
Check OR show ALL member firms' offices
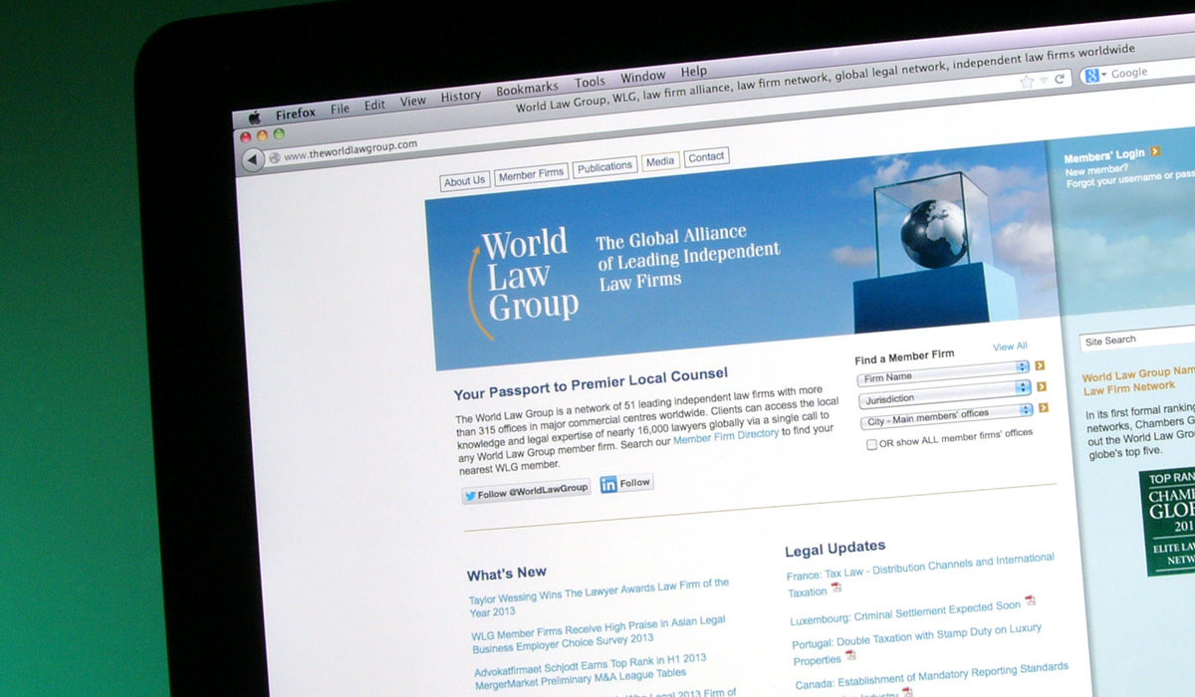[871, 445]
